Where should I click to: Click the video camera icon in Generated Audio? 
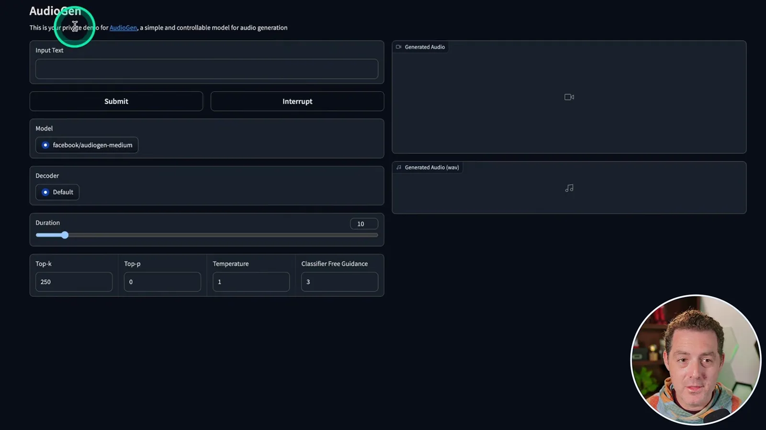click(569, 97)
